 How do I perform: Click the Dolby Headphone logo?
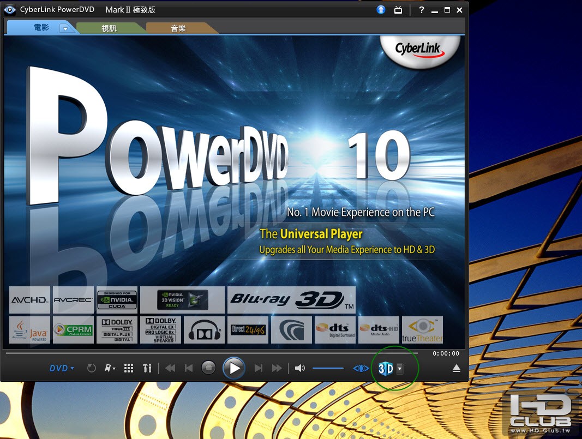pos(204,329)
